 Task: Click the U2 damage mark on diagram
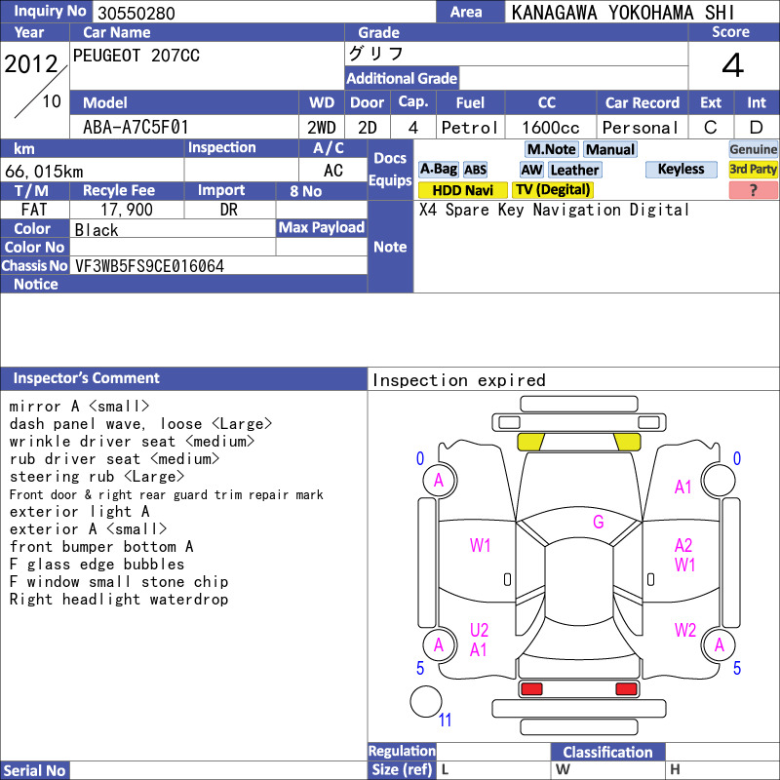click(479, 630)
